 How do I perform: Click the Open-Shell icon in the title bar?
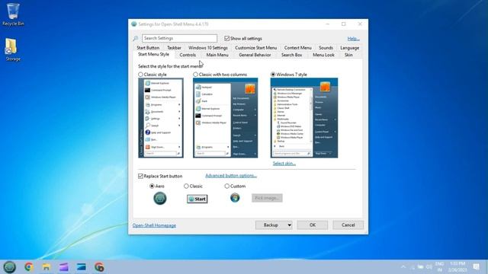coord(134,24)
